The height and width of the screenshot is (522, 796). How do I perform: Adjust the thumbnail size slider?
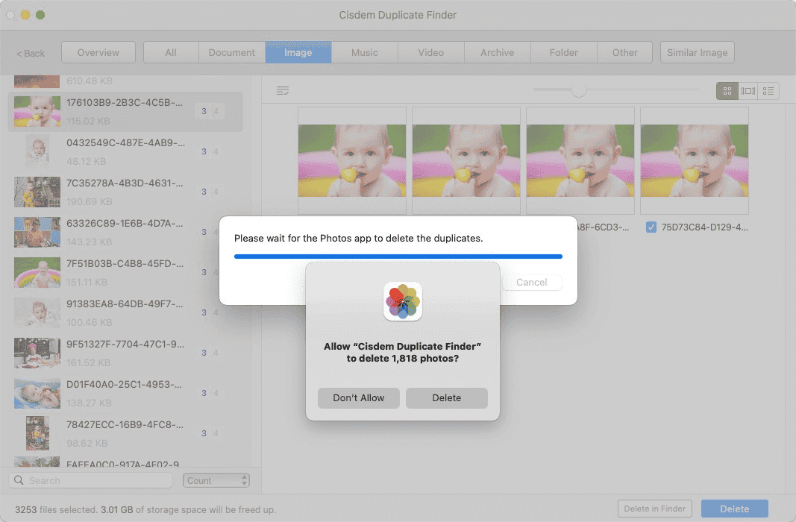pyautogui.click(x=580, y=89)
